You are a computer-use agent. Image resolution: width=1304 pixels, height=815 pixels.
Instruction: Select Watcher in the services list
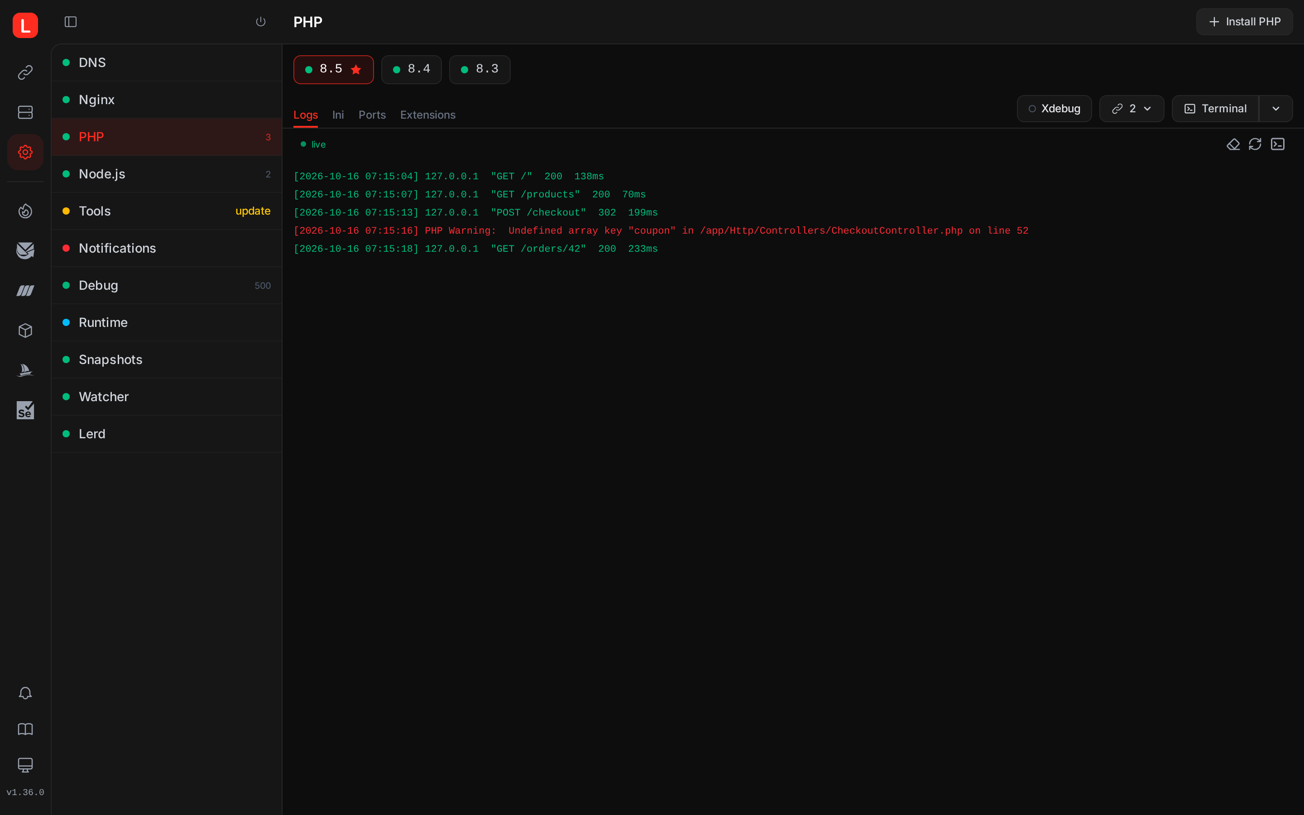coord(167,397)
